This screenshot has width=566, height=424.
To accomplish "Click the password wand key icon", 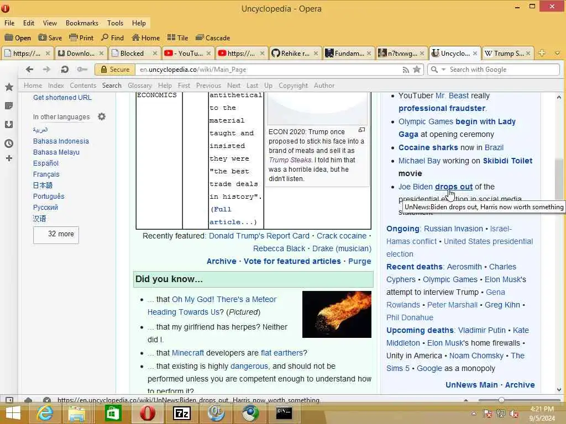I will point(82,69).
